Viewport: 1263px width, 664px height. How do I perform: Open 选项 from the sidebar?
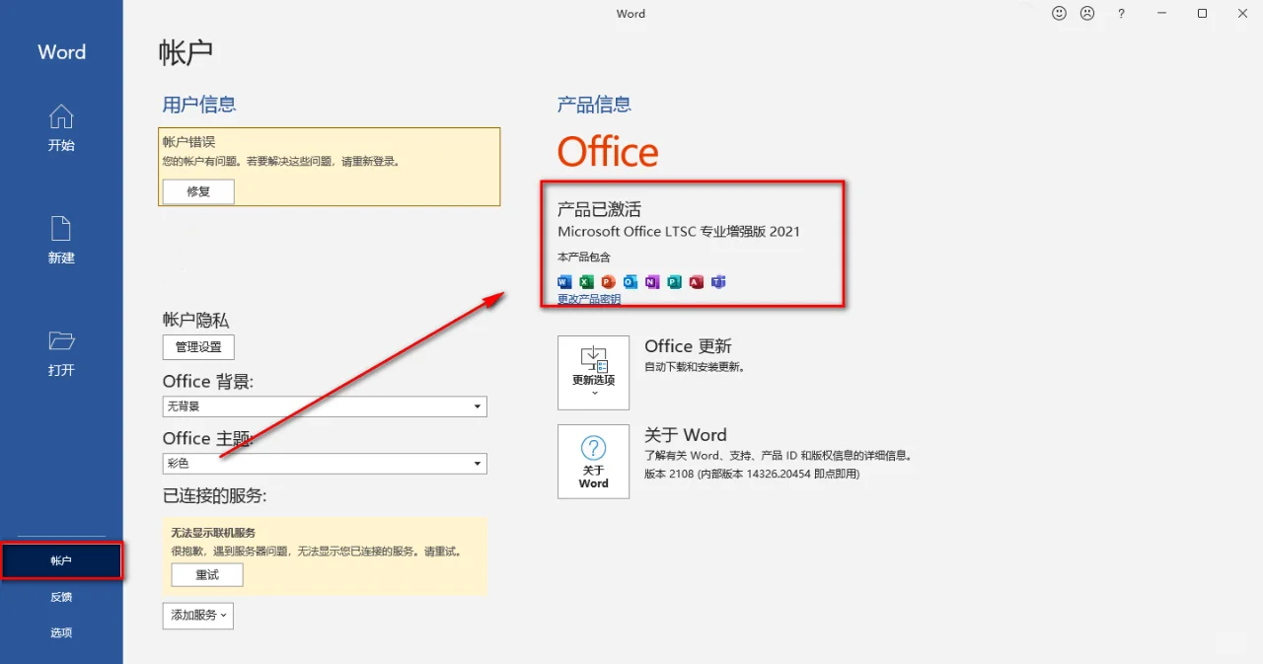point(60,632)
